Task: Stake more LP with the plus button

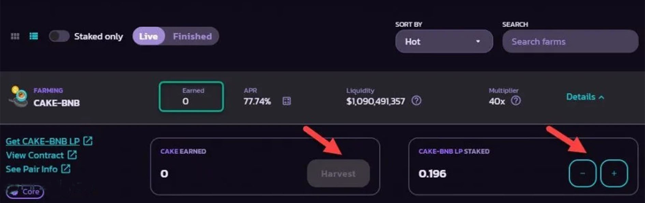Action: tap(614, 173)
